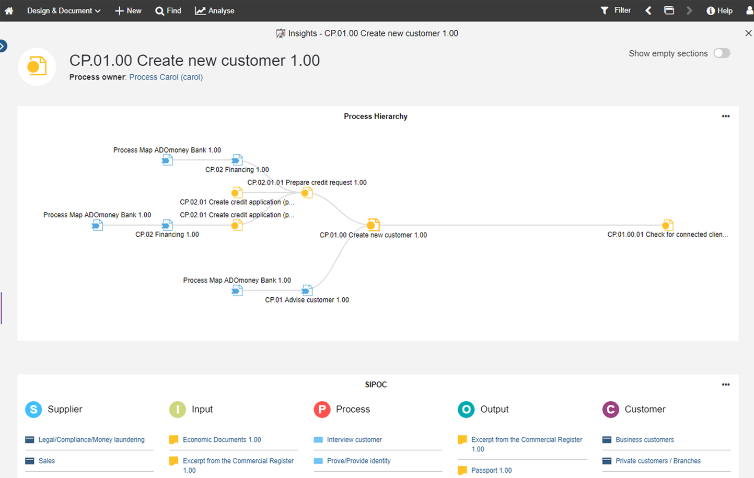Click CP.01.00 Create new customer node
The image size is (754, 478).
pos(373,225)
